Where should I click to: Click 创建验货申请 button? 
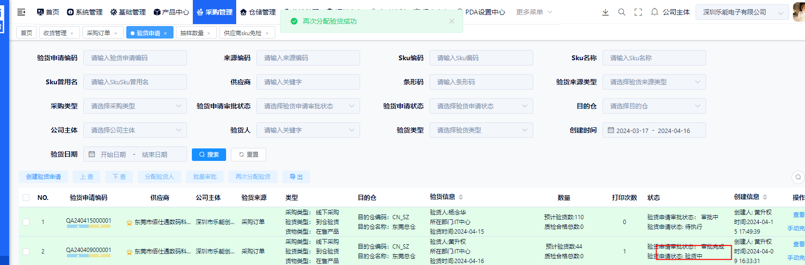43,177
